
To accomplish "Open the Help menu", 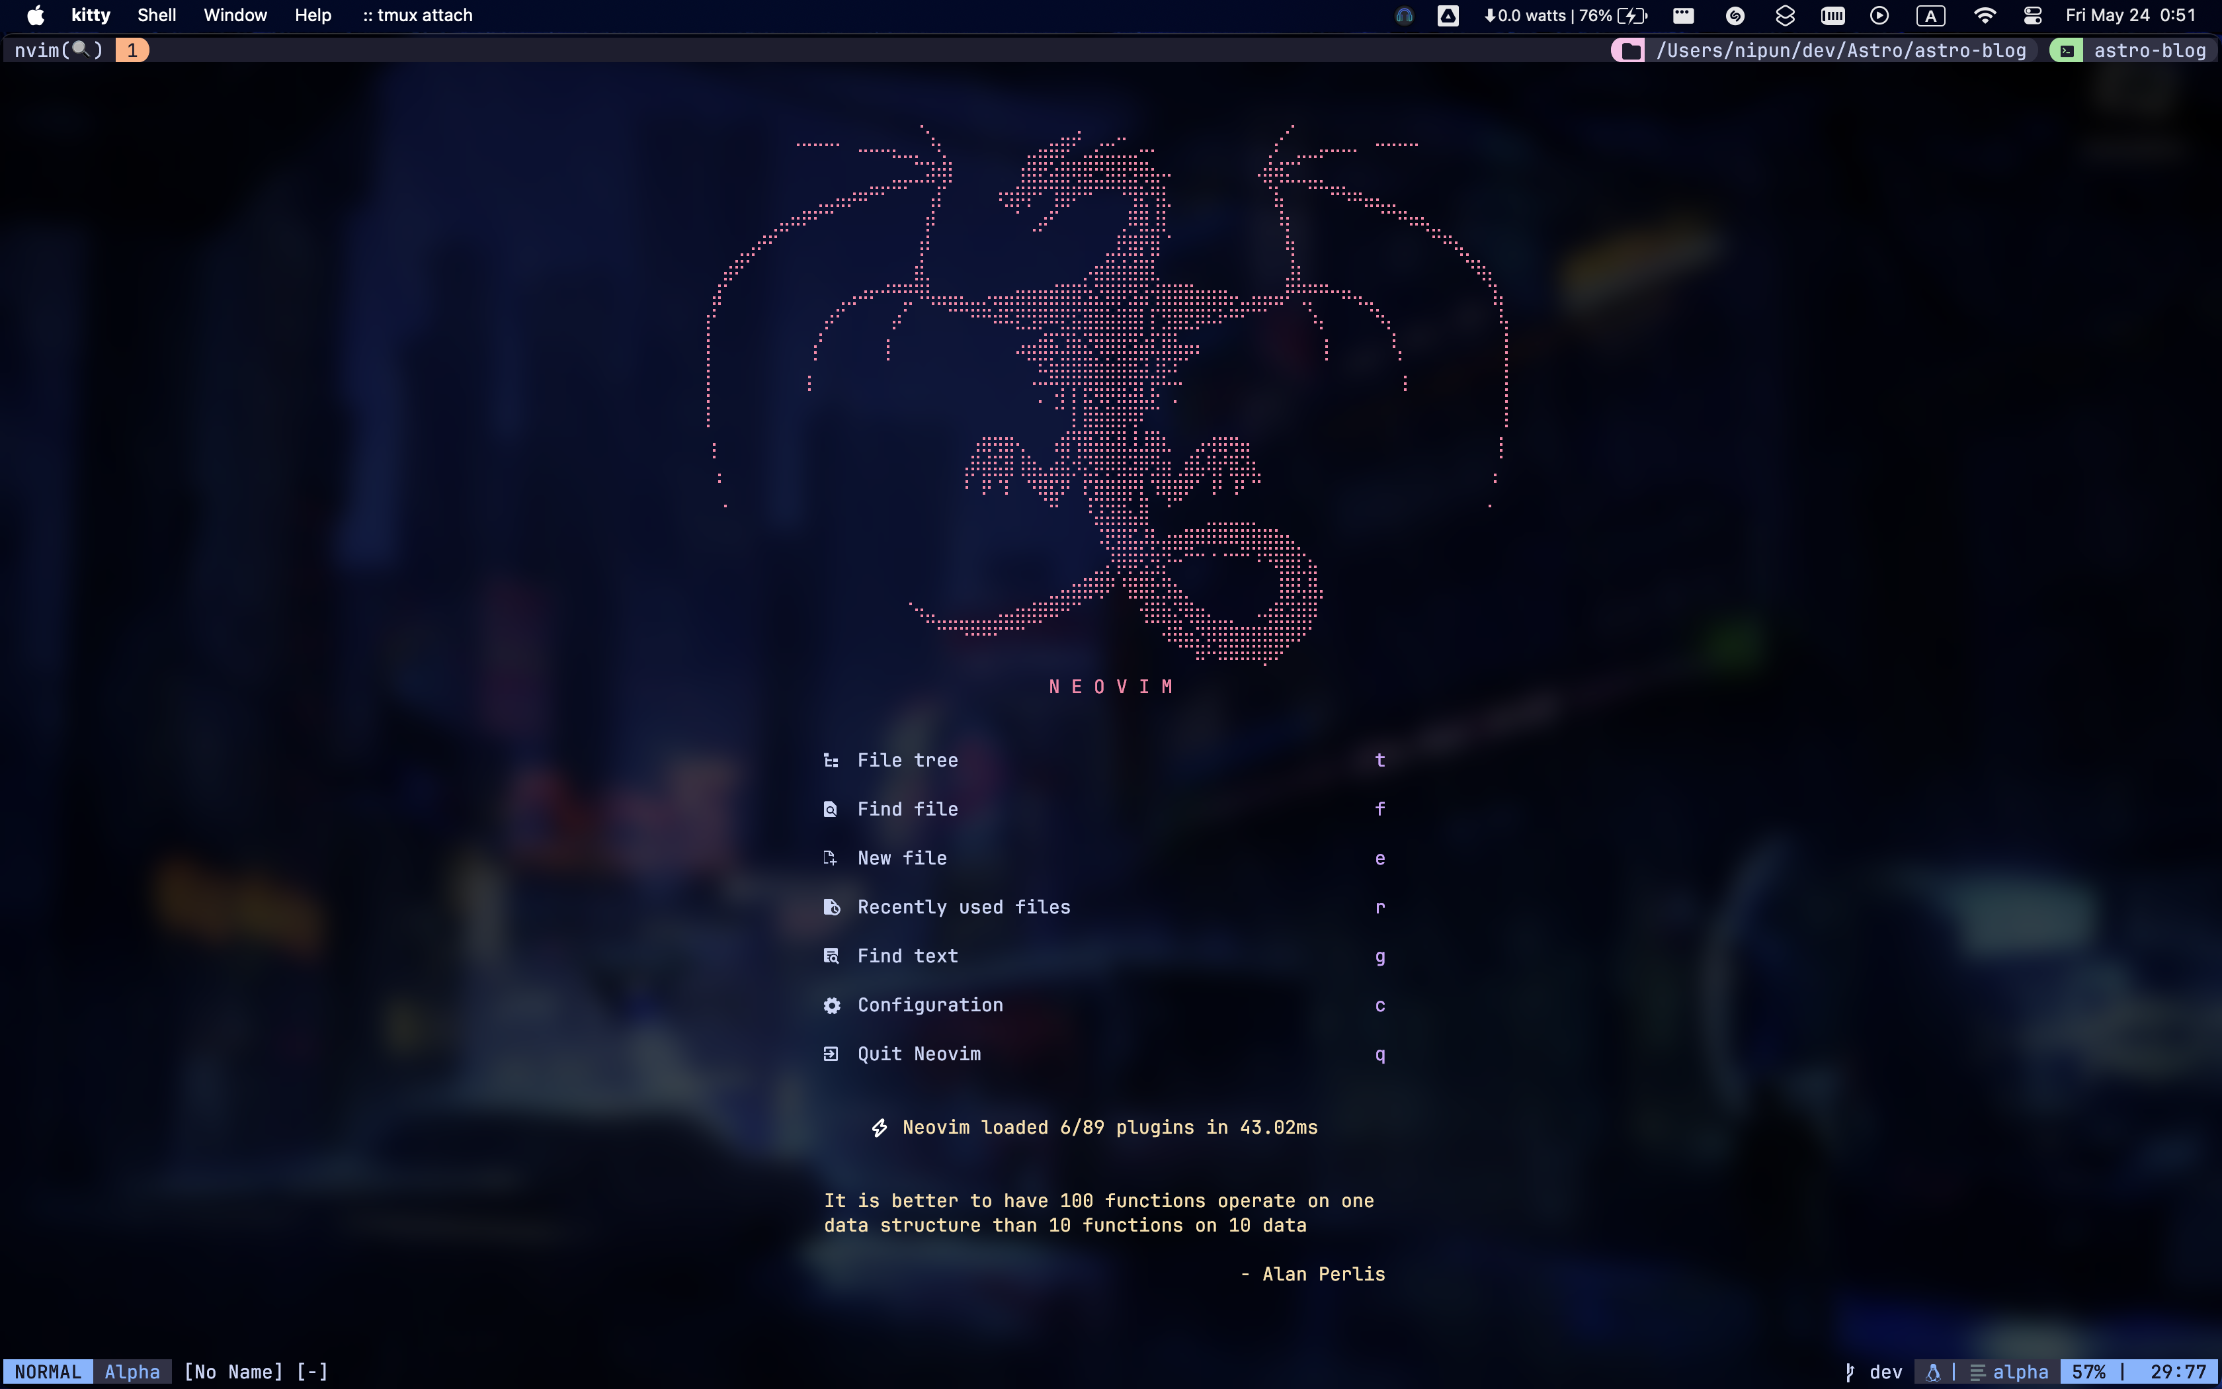I will pyautogui.click(x=313, y=16).
